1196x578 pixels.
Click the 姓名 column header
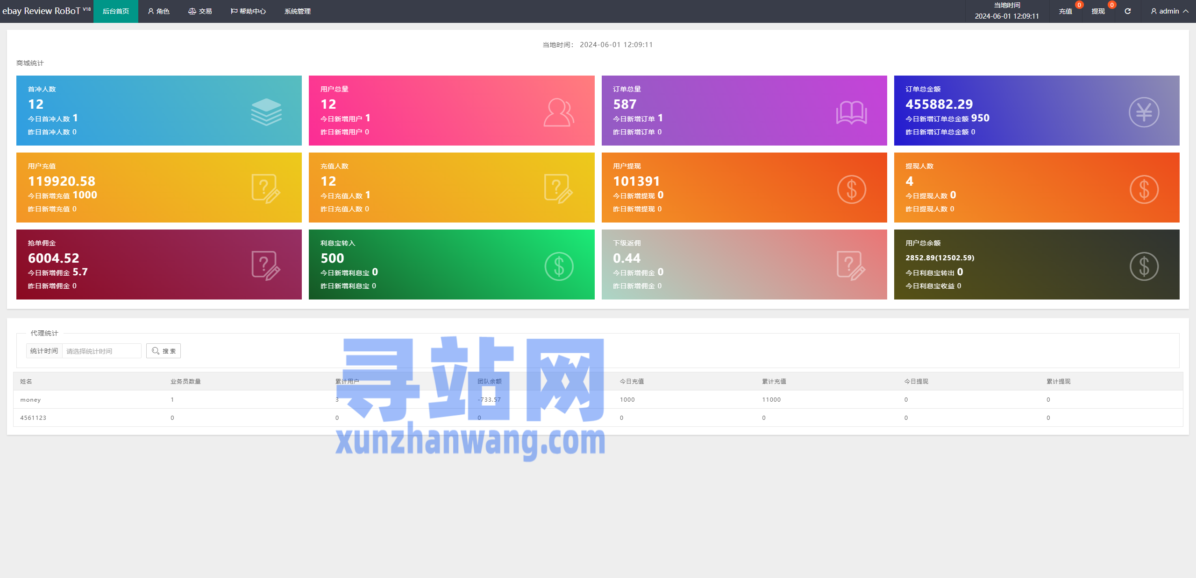26,381
